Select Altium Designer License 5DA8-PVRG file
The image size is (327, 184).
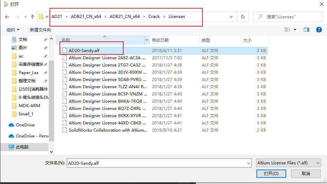click(107, 80)
